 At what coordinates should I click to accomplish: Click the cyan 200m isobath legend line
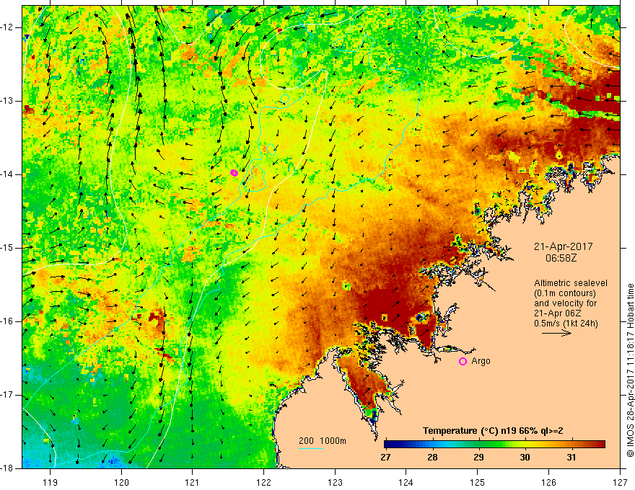point(311,448)
